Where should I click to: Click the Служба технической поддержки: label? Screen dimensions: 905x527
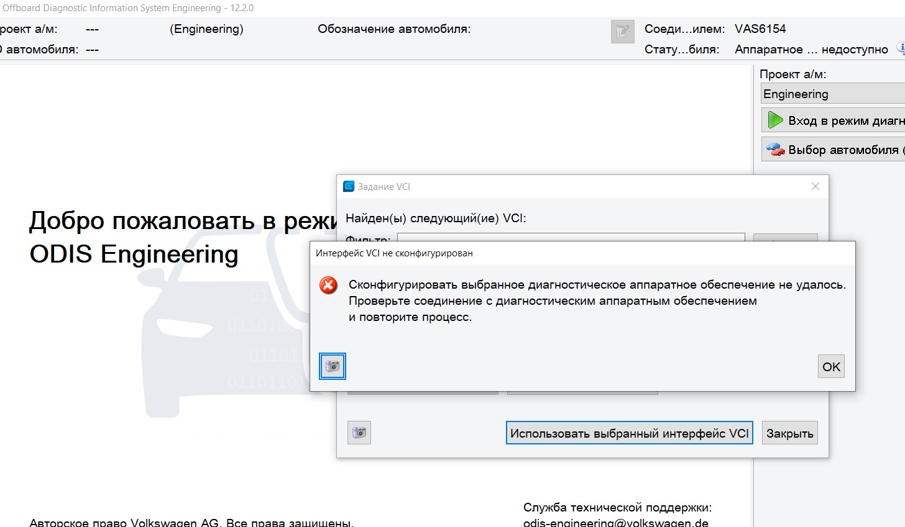click(618, 507)
